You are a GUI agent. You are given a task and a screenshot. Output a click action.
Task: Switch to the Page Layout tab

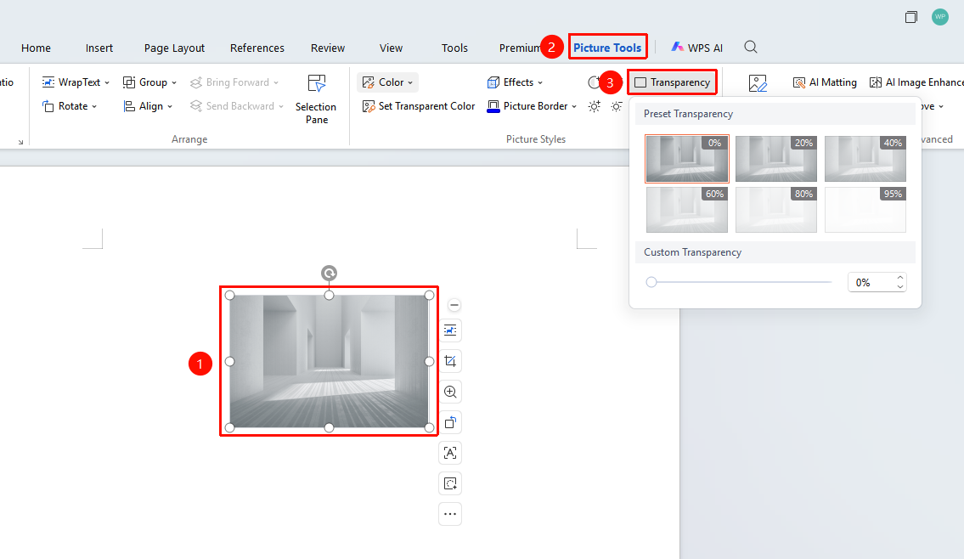[x=175, y=48]
